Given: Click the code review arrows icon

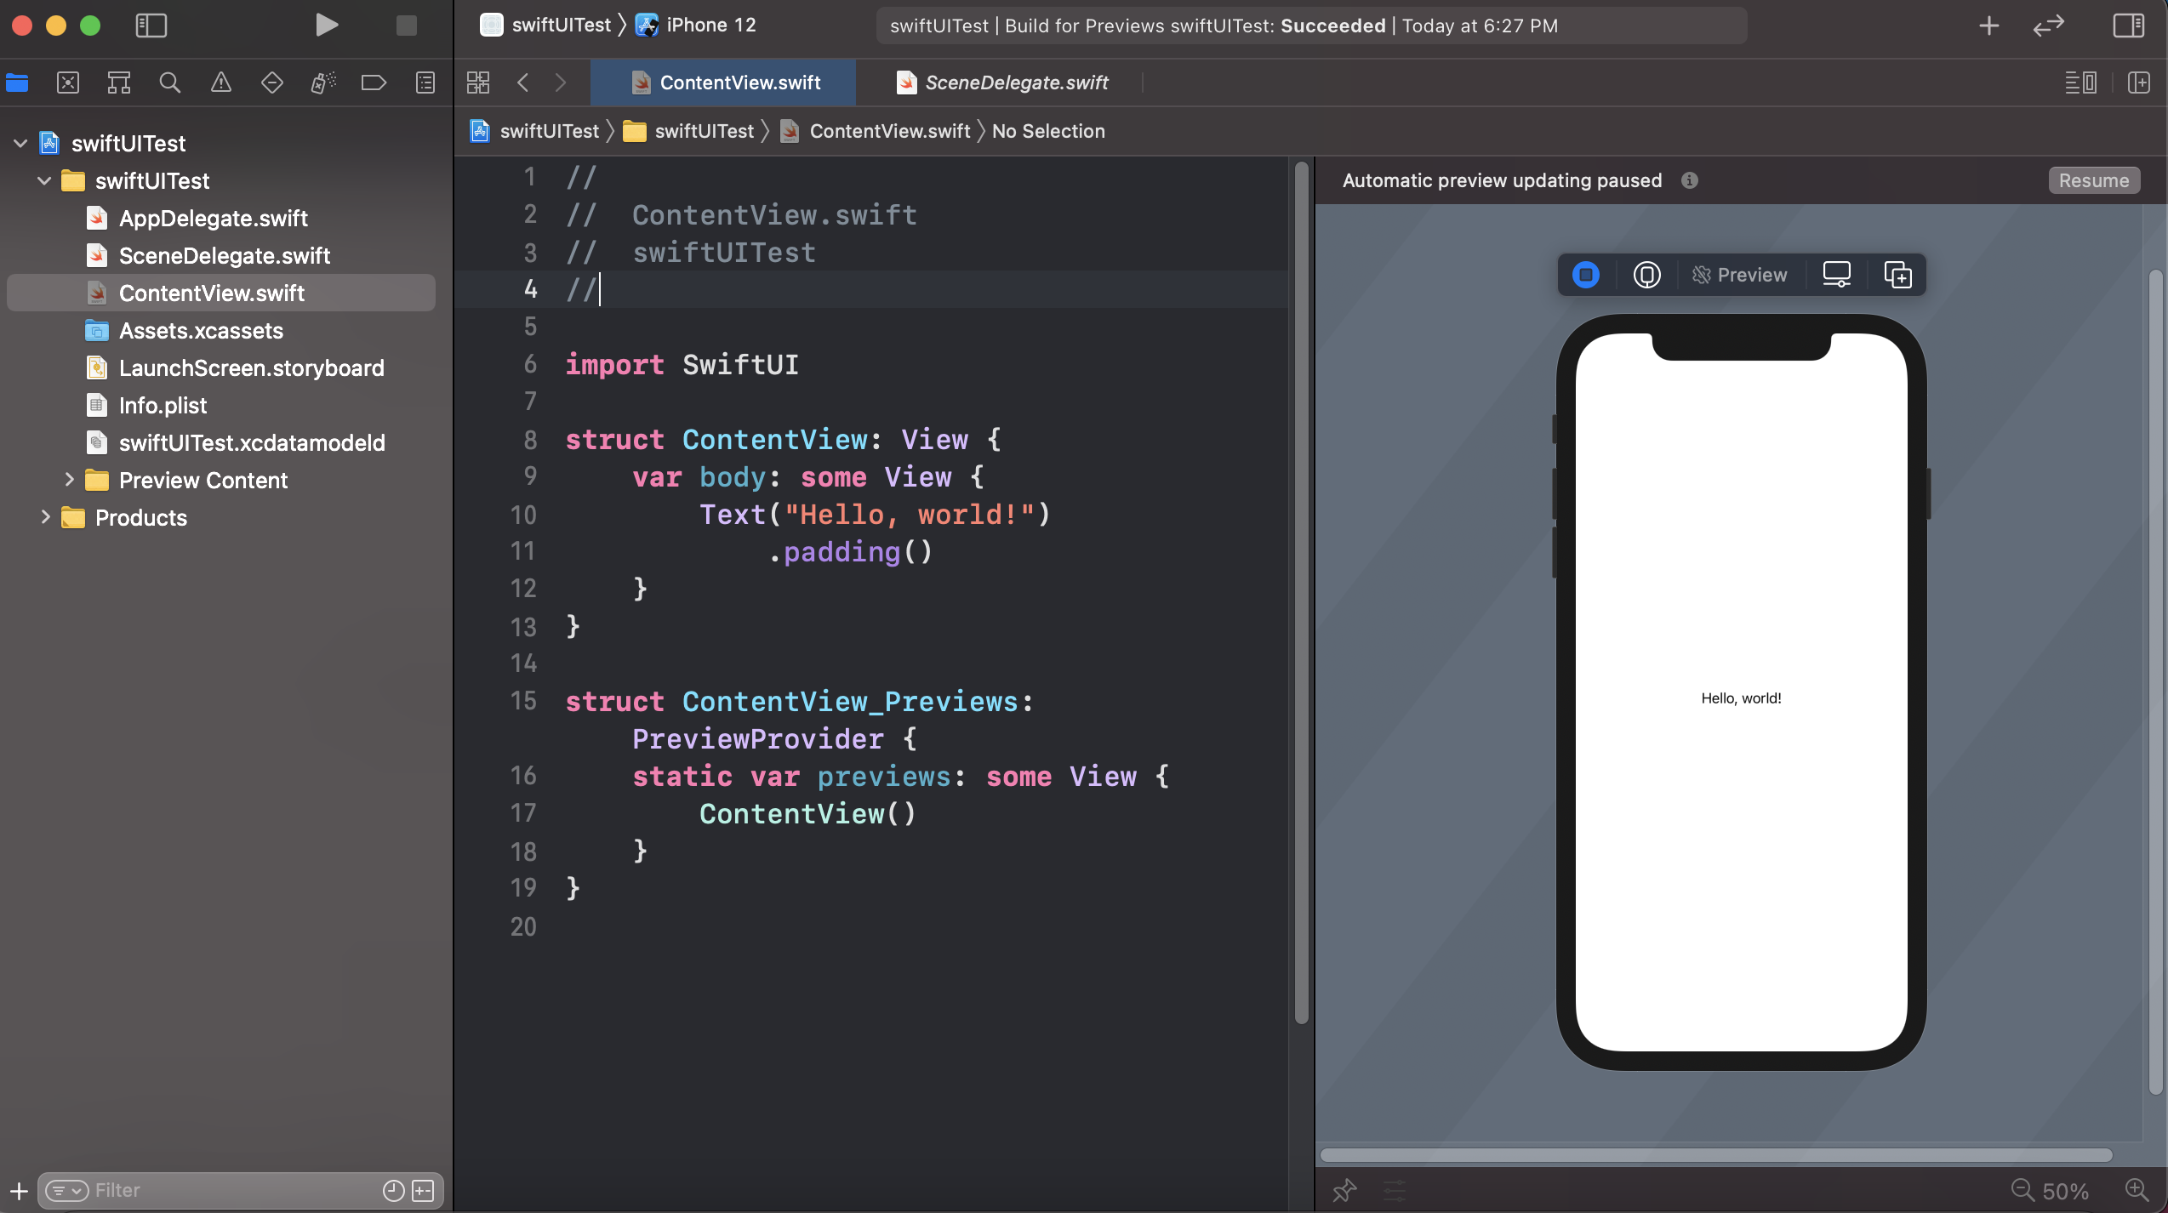Looking at the screenshot, I should coord(2049,26).
